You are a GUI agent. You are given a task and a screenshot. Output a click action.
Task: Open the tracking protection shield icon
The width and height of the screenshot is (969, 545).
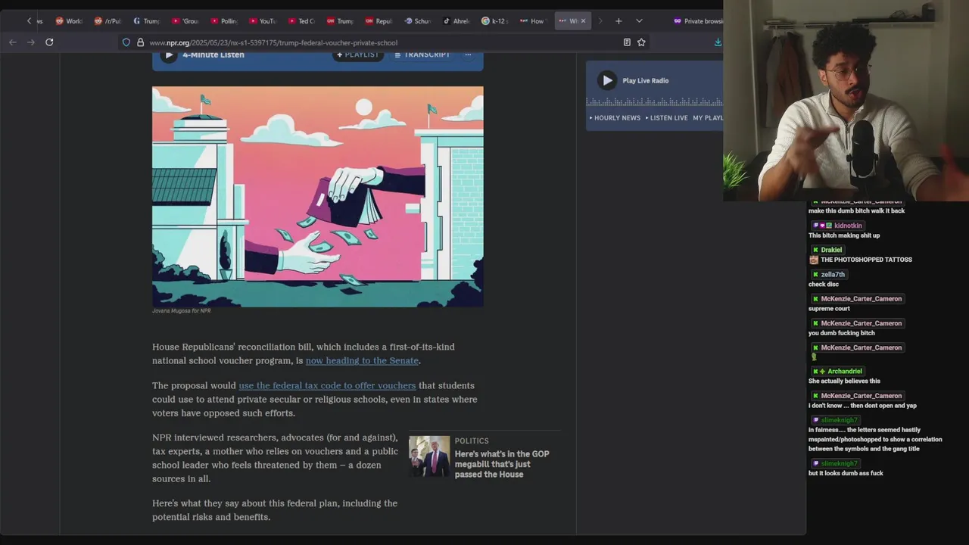(126, 42)
